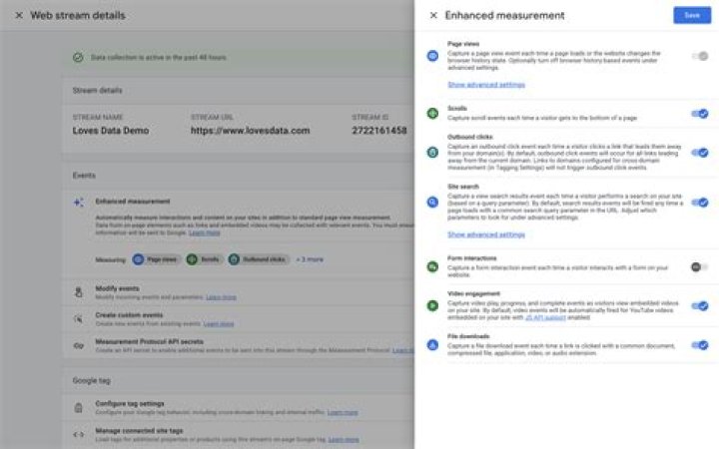Viewport: 719px width, 449px height.
Task: Click the Page views eye icon
Action: click(x=432, y=56)
